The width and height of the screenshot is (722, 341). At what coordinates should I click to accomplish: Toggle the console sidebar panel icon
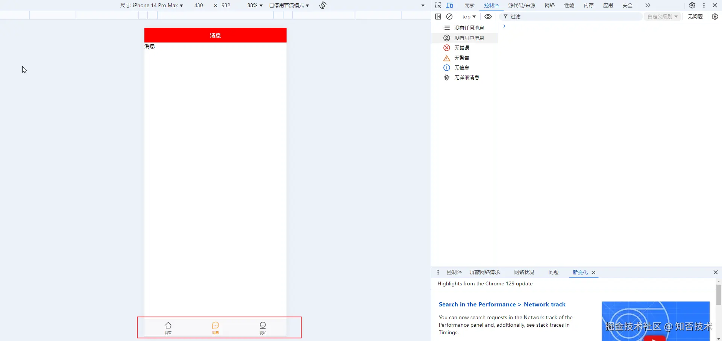(438, 17)
